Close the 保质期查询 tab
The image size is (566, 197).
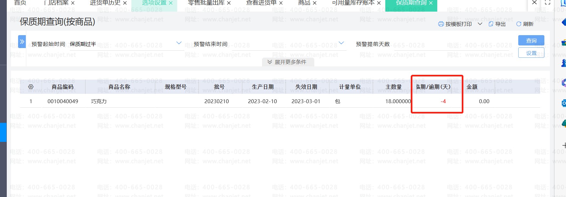coord(431,3)
